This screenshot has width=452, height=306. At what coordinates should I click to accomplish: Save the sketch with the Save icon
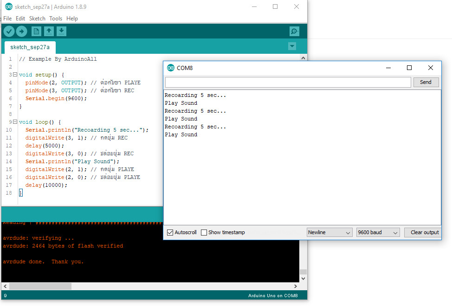[x=61, y=32]
